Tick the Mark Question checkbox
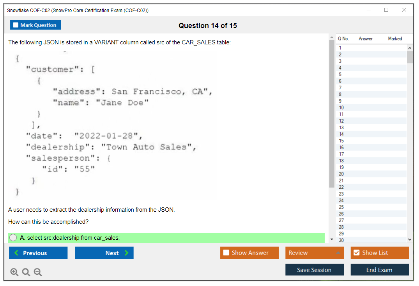Image resolution: width=419 pixels, height=286 pixels. pyautogui.click(x=16, y=25)
